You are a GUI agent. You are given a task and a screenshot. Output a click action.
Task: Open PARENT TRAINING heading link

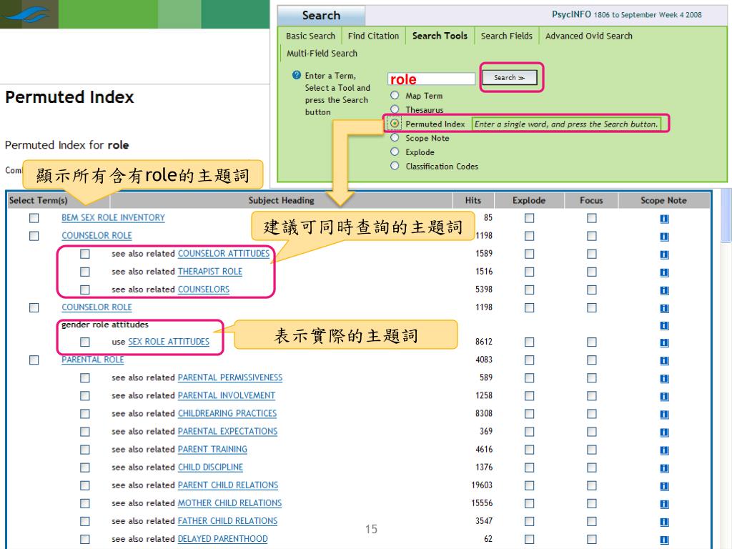coord(212,449)
